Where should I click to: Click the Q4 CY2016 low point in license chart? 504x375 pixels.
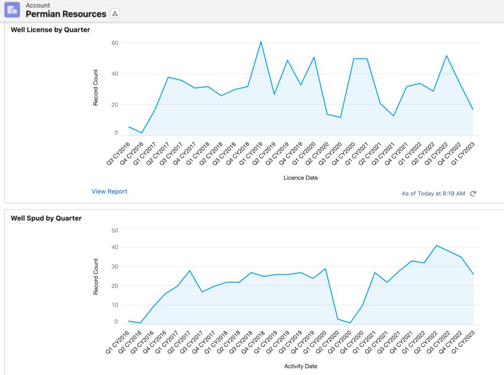[142, 133]
